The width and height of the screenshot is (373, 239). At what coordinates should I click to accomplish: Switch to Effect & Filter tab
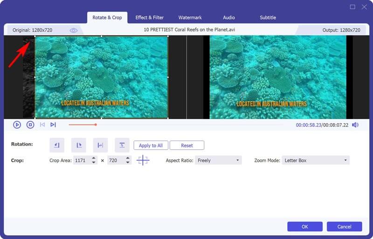pos(149,18)
